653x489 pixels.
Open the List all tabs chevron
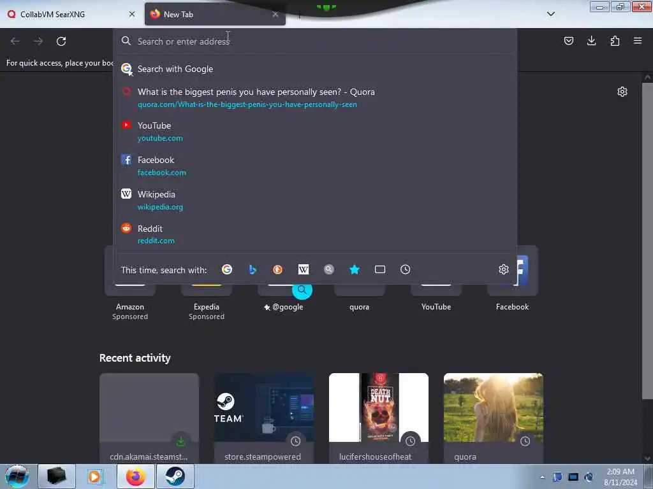click(550, 14)
